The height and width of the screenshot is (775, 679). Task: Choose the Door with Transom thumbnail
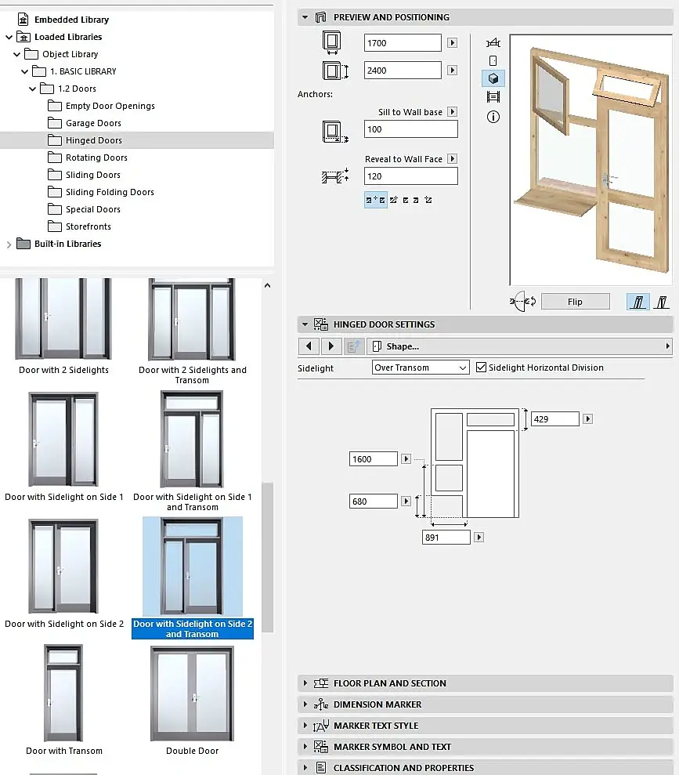click(x=63, y=694)
